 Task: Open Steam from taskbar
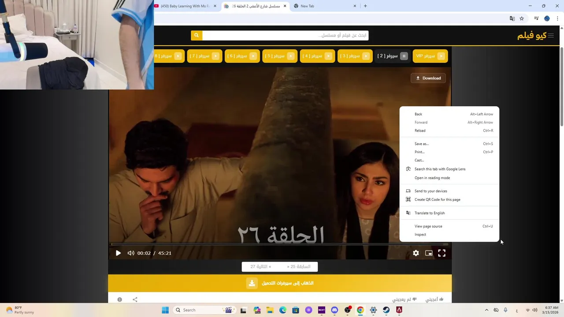(x=386, y=310)
